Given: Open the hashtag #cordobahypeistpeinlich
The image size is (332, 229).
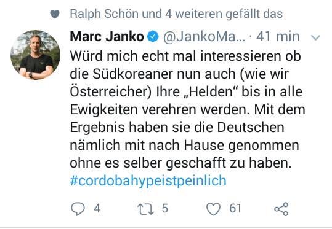Looking at the screenshot, I should click(148, 181).
